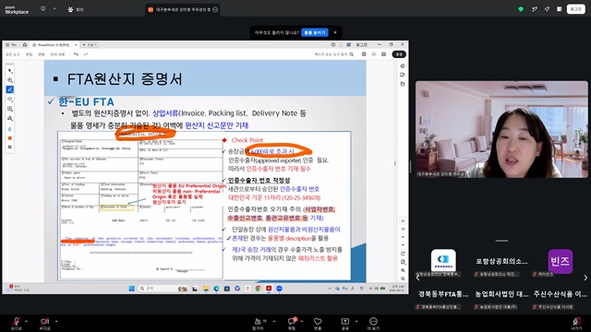Click the Undo arrow in Acrobat
The width and height of the screenshot is (591, 332).
76,54
